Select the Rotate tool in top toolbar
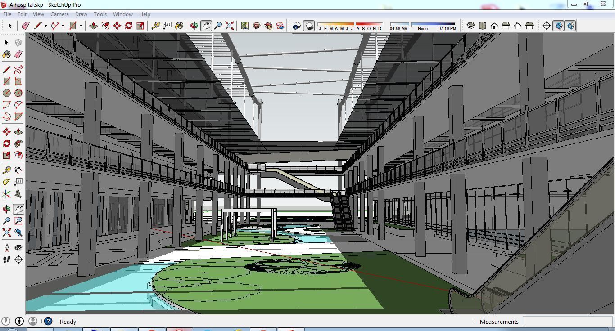 click(x=129, y=26)
